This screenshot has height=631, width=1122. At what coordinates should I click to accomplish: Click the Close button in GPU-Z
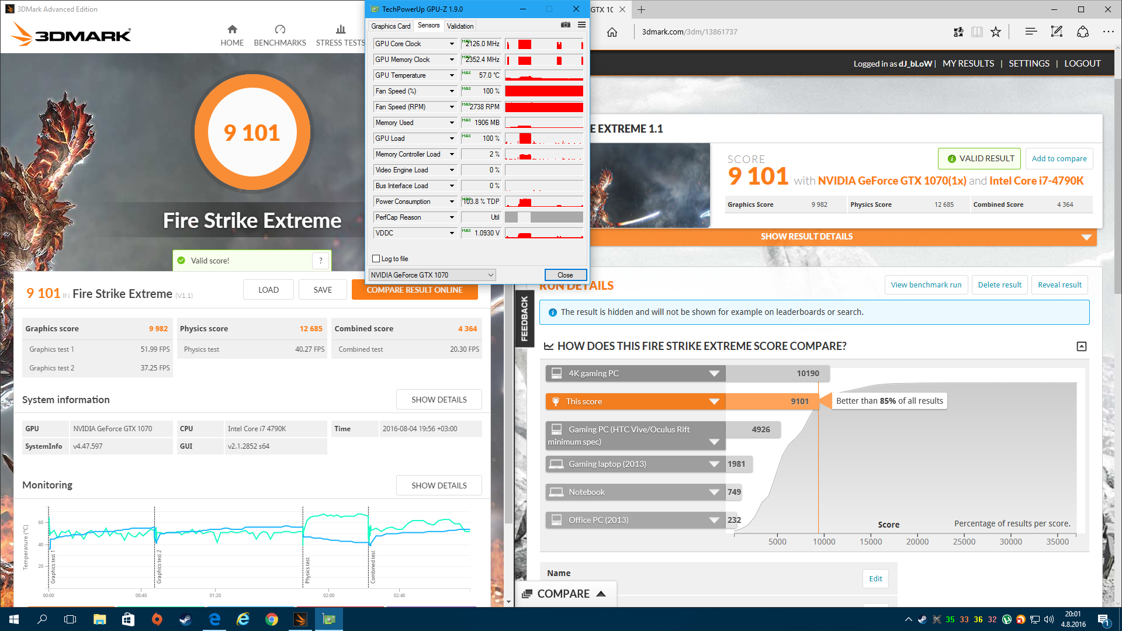pyautogui.click(x=565, y=275)
